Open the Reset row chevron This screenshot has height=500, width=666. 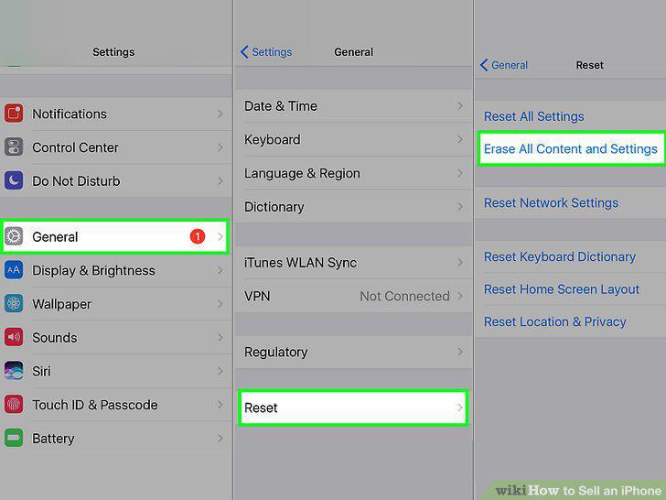(x=460, y=408)
